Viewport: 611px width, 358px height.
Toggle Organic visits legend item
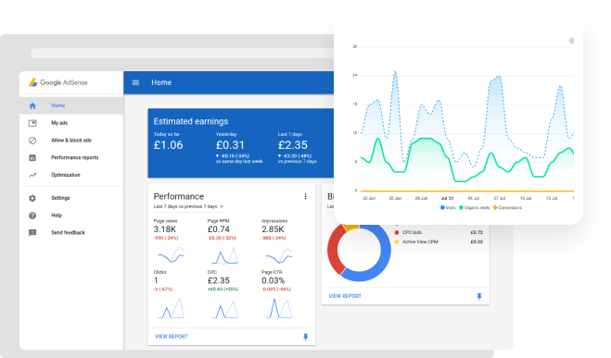(x=474, y=207)
